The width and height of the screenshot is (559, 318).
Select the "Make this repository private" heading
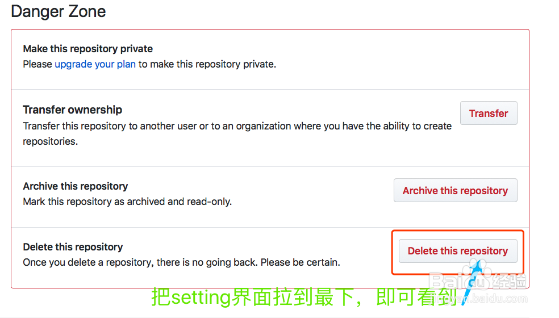pos(87,49)
